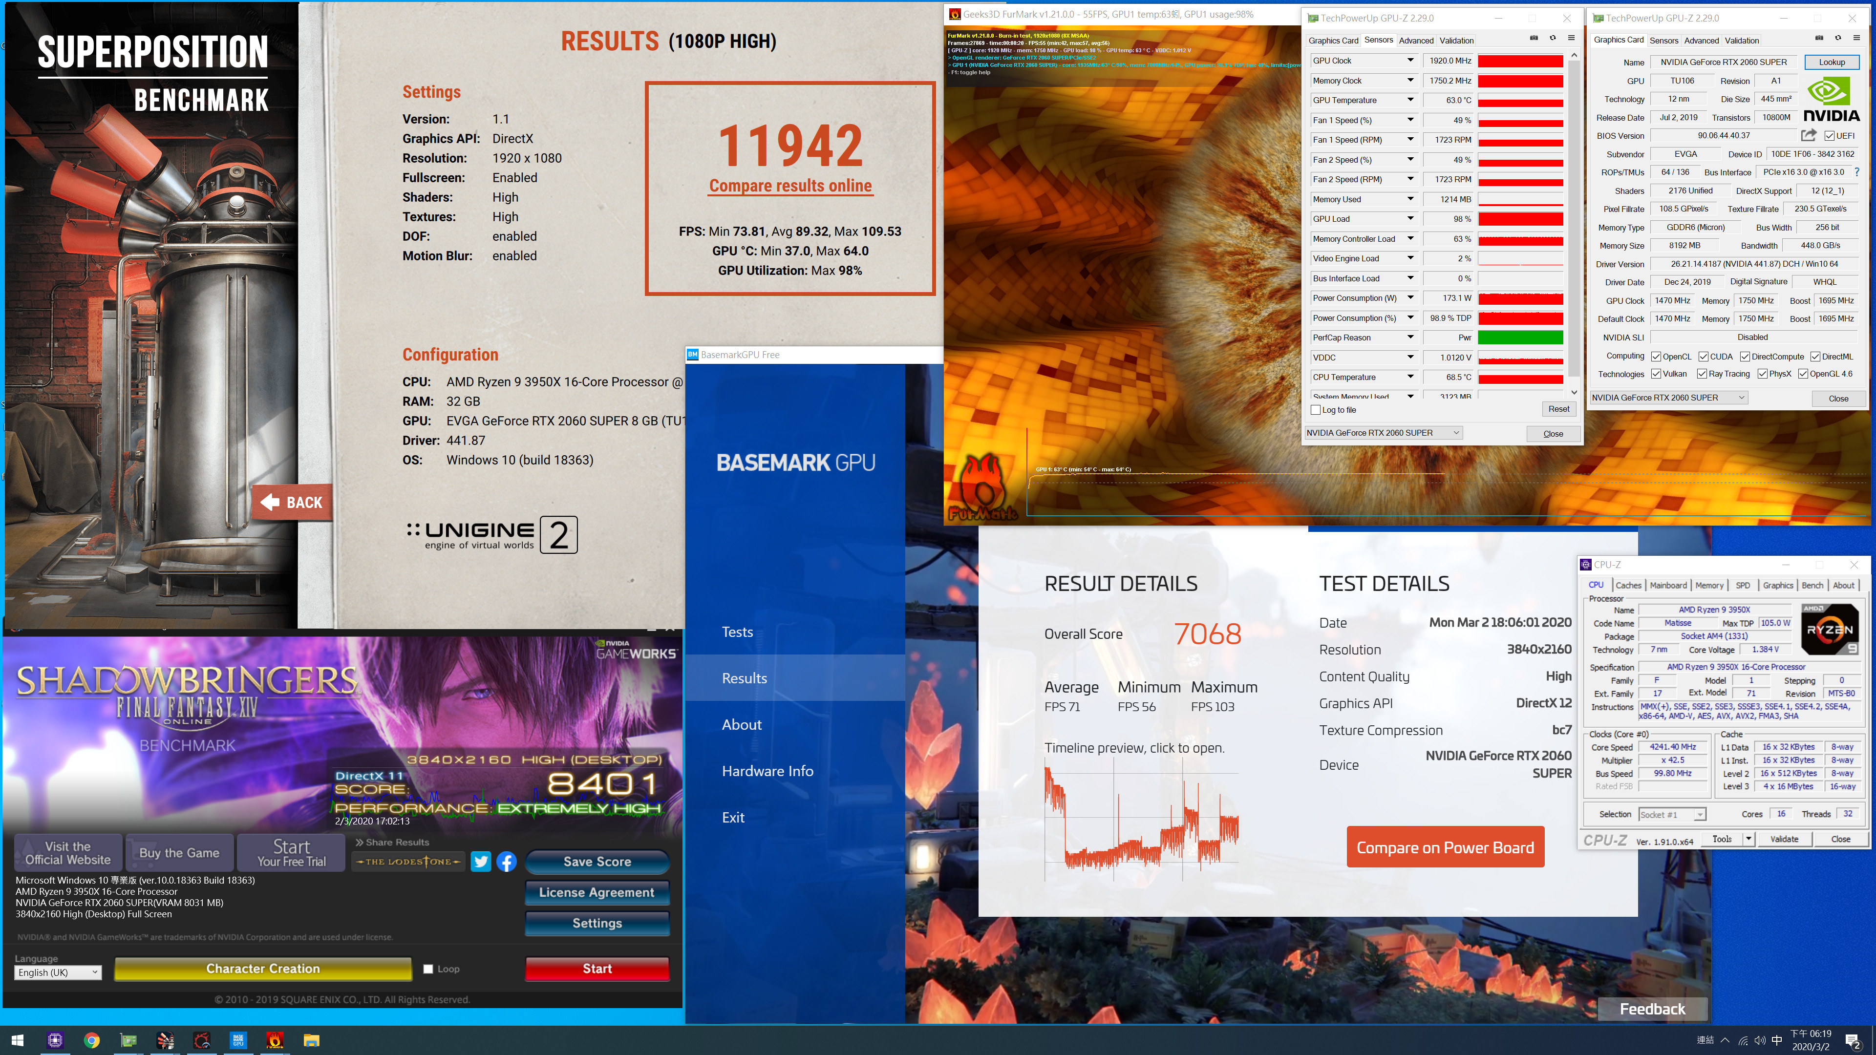The height and width of the screenshot is (1055, 1876).
Task: Open Language dropdown English (UK)
Action: 58,973
